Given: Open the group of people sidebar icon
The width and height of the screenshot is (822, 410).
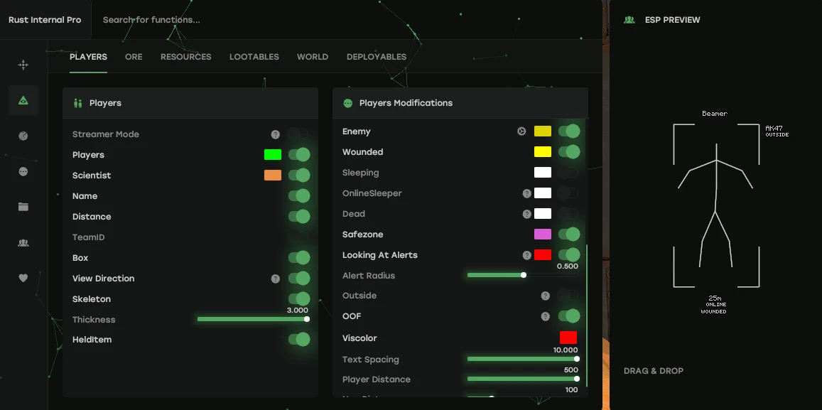Looking at the screenshot, I should 23,243.
